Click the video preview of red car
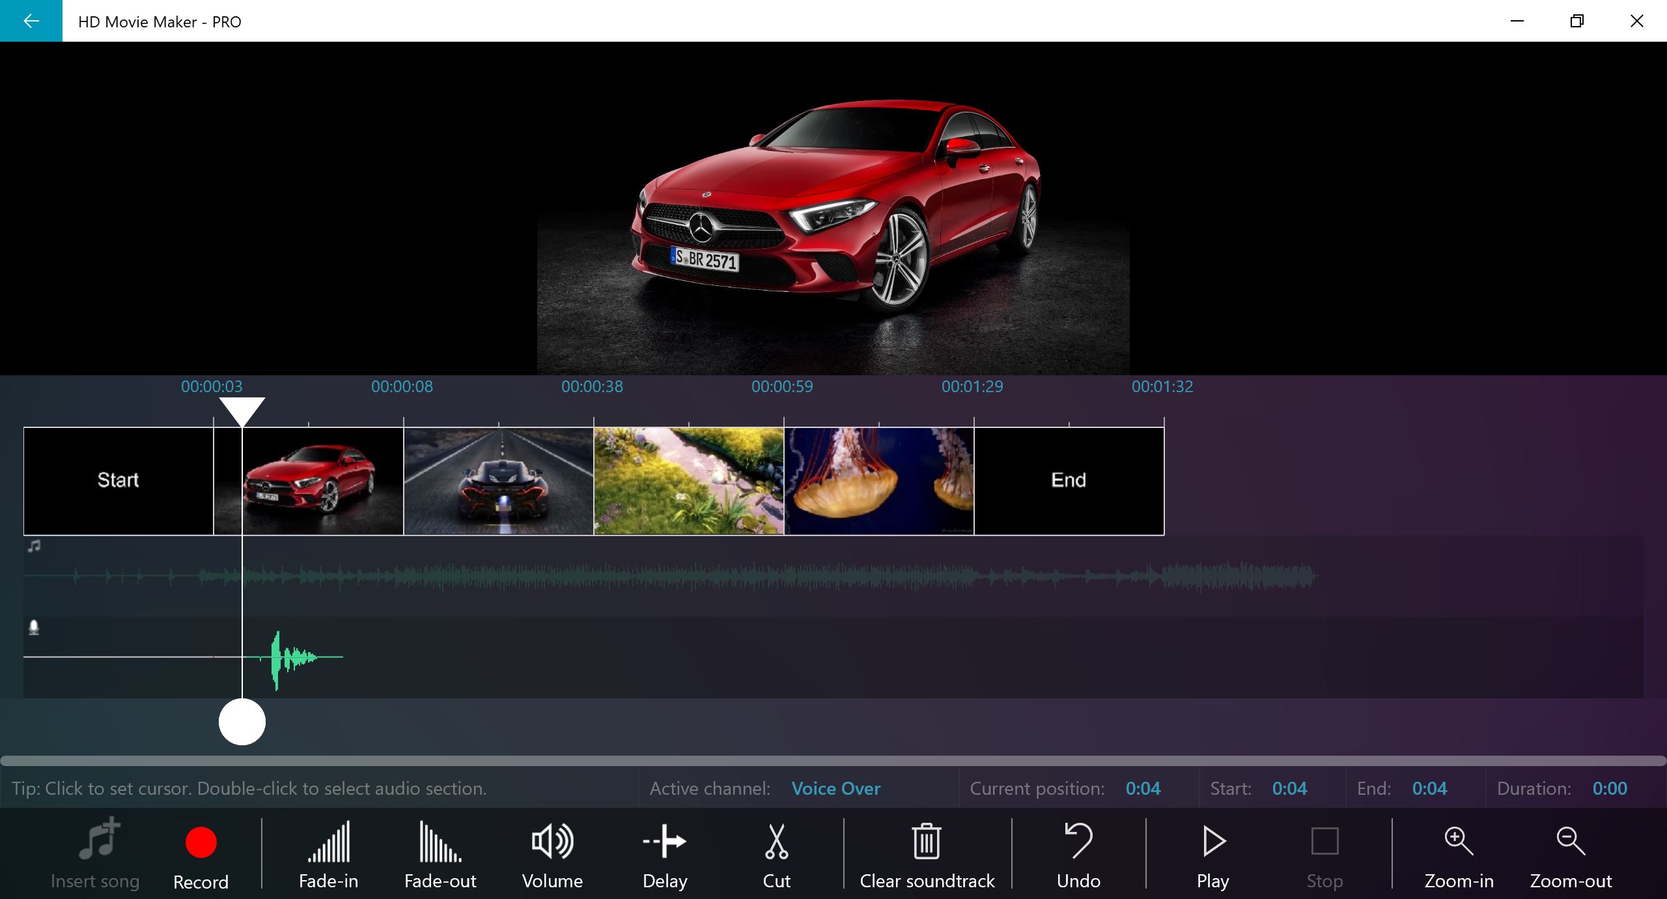This screenshot has width=1667, height=899. click(x=833, y=208)
